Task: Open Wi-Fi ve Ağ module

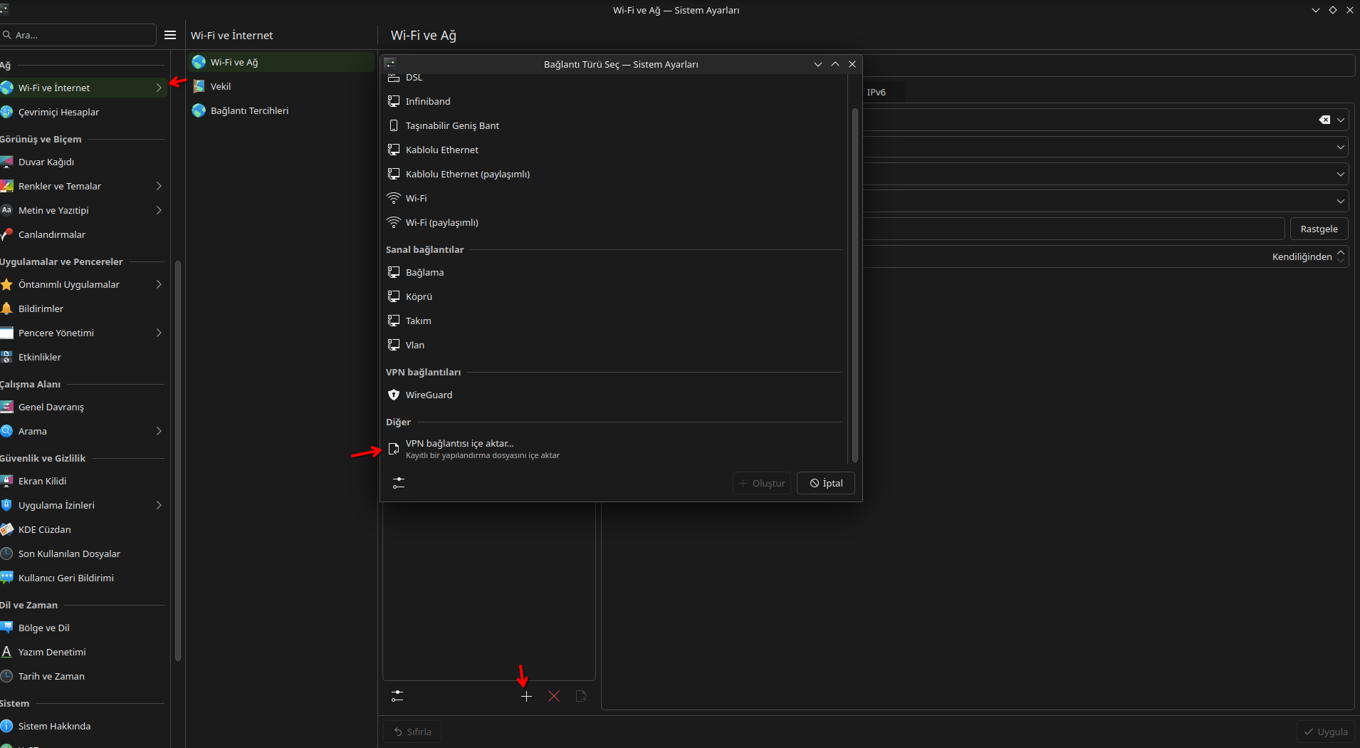Action: [x=281, y=62]
